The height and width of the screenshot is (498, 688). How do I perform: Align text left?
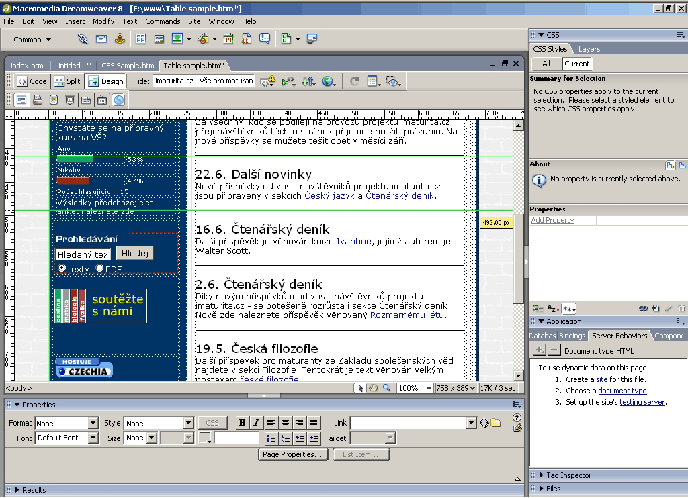point(271,423)
